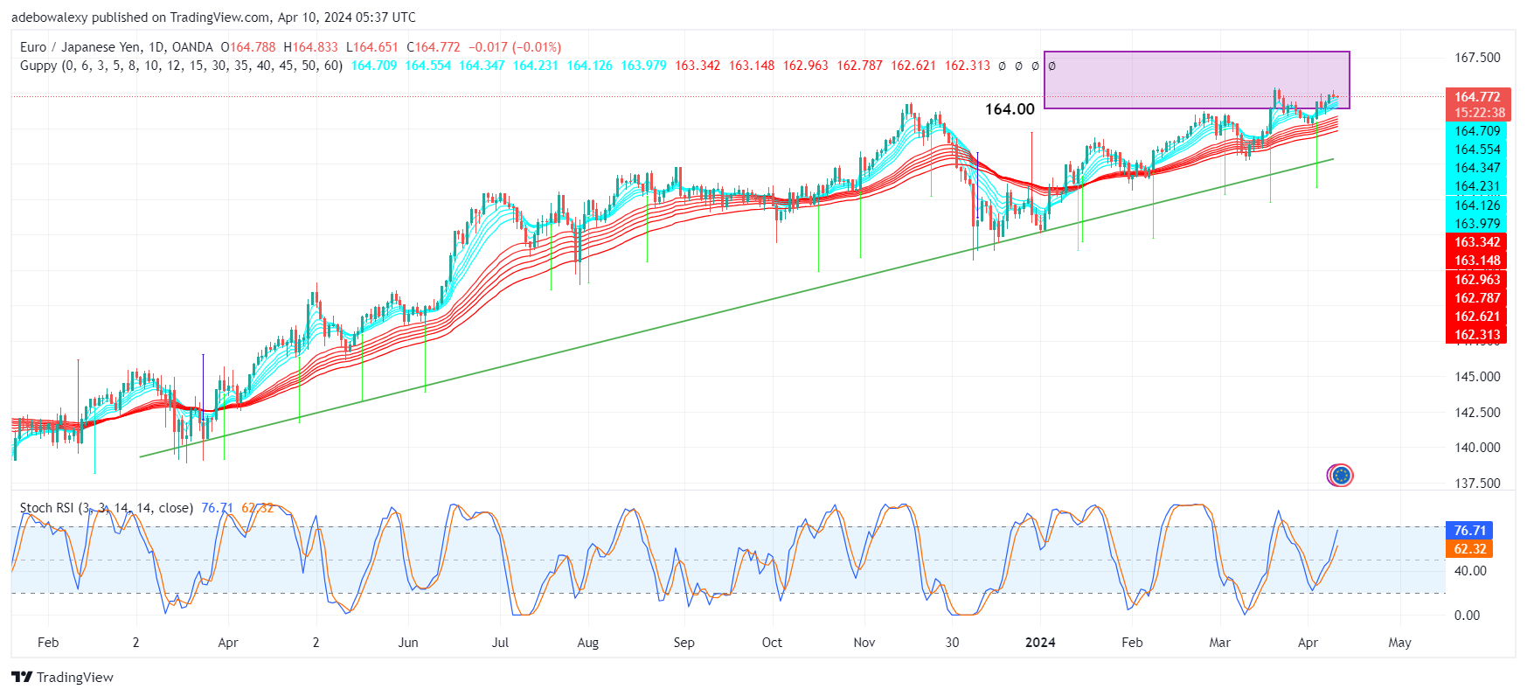This screenshot has height=696, width=1527.
Task: Click the May label on time axis
Action: [x=1400, y=643]
